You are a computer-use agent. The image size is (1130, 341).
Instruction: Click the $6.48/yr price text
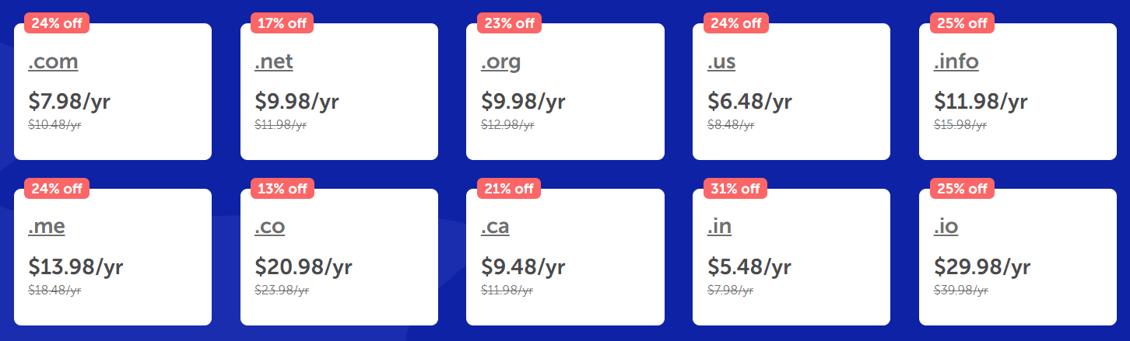pos(749,102)
